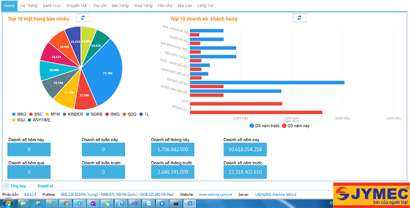Click the large blue MKG pie slice
This screenshot has height=208, width=410.
click(x=105, y=72)
